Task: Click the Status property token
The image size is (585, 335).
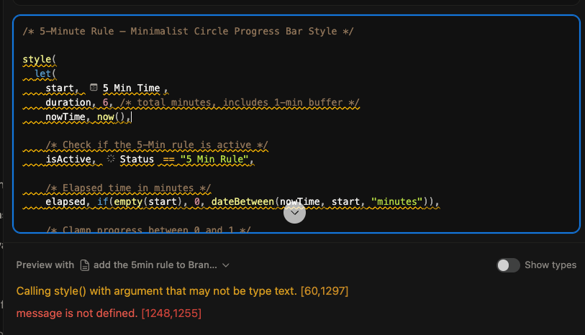Action: point(137,159)
